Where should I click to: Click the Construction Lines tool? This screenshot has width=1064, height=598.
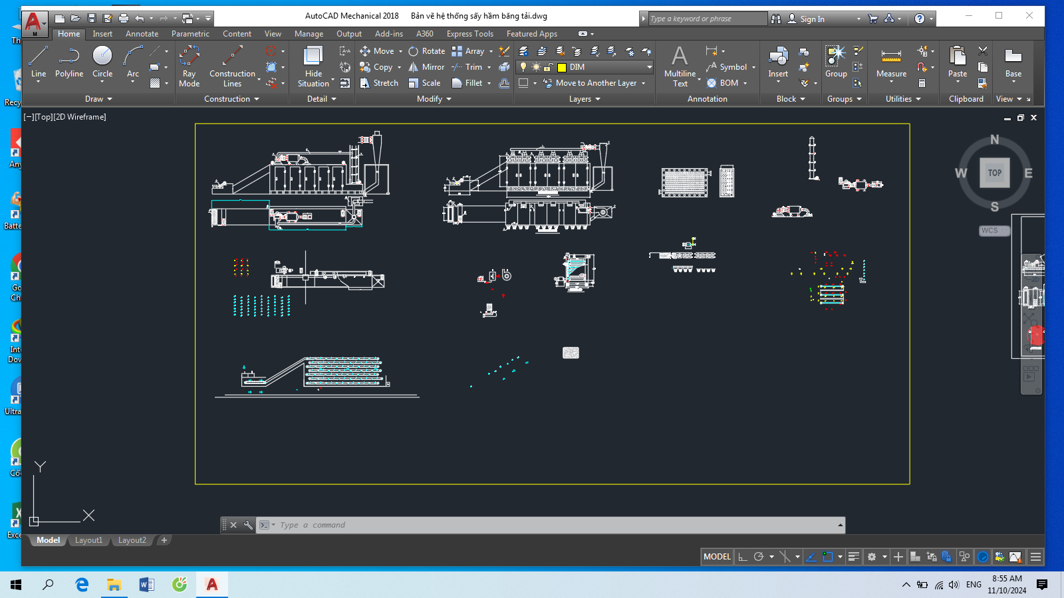click(x=232, y=66)
